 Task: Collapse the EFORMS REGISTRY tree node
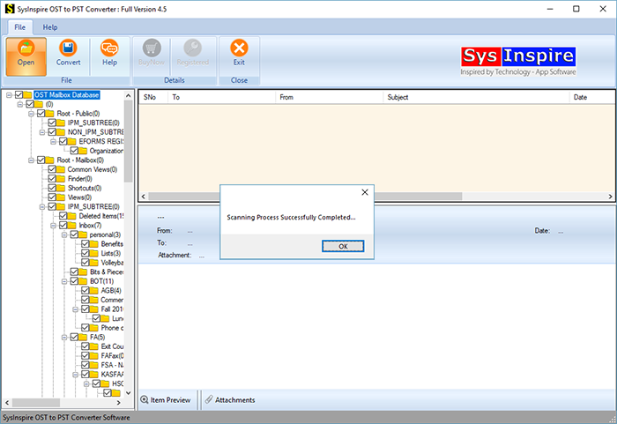point(53,142)
